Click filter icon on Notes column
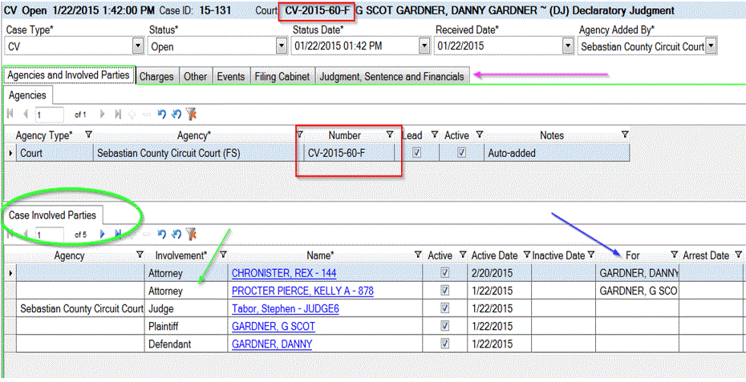The height and width of the screenshot is (382, 746). (x=624, y=135)
